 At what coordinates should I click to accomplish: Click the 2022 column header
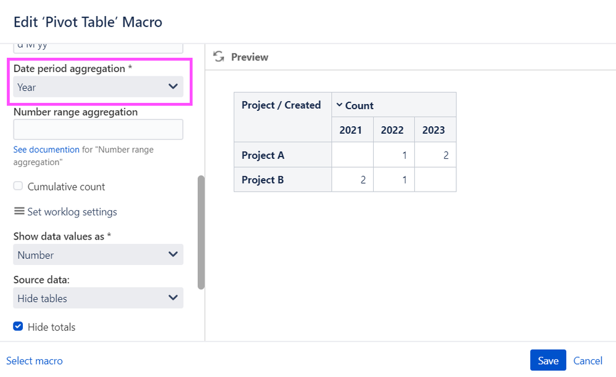(393, 130)
